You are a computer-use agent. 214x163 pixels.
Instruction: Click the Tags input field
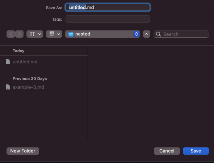tap(108, 19)
